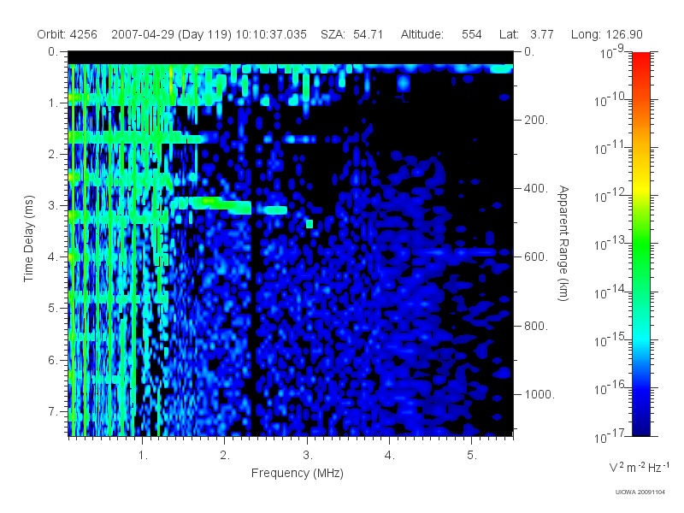The width and height of the screenshot is (684, 513).
Task: Click the 200. apparent range tick label
Action: click(536, 120)
